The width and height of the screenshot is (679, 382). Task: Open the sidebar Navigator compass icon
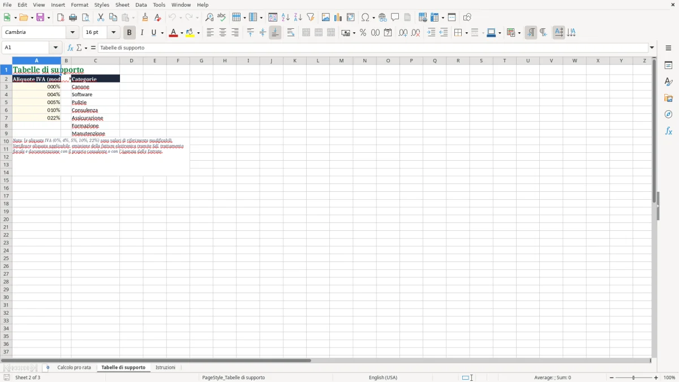(x=668, y=114)
